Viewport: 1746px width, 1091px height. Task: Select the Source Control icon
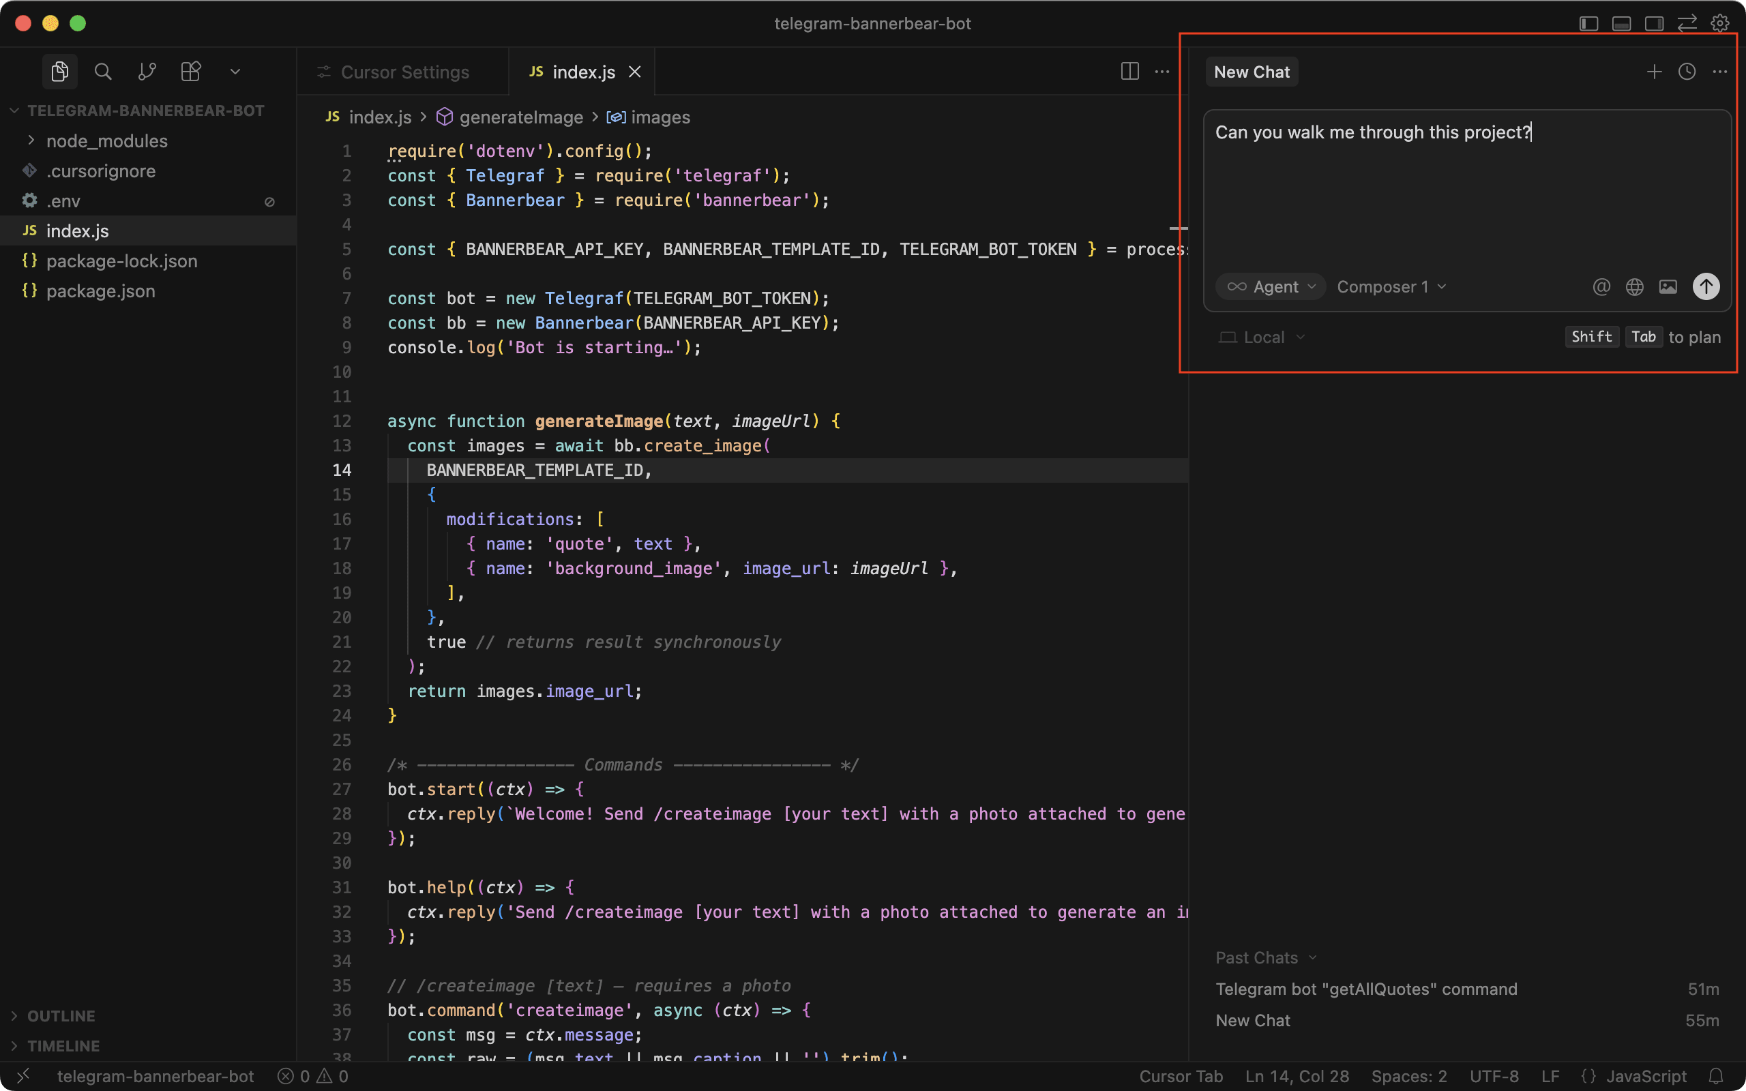click(x=147, y=72)
